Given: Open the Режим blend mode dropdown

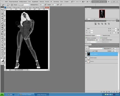Looking at the screenshot, I should coord(24,5).
